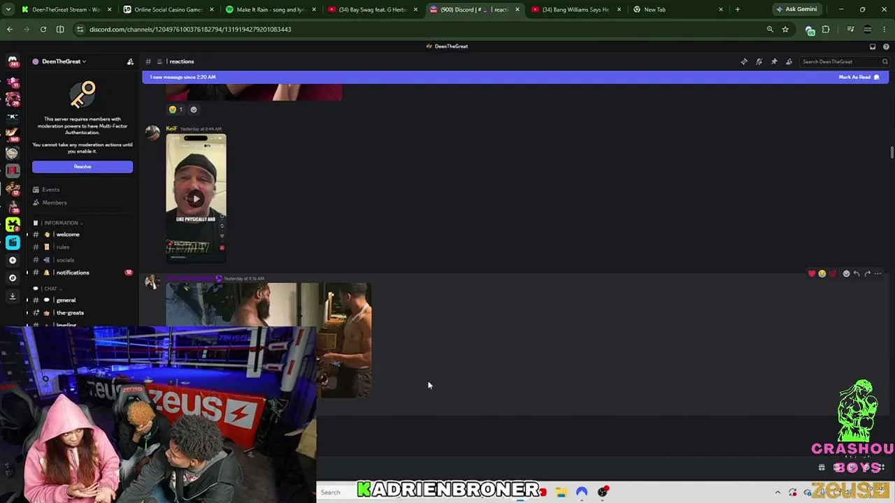Open the DeenTheGreat server dropdown menu

click(x=64, y=61)
